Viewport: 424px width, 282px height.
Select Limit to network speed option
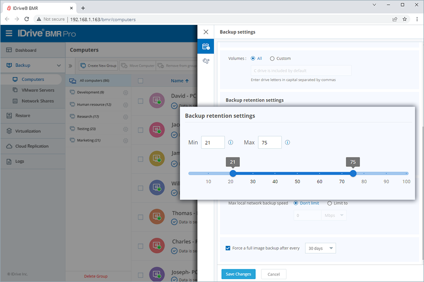click(x=329, y=203)
